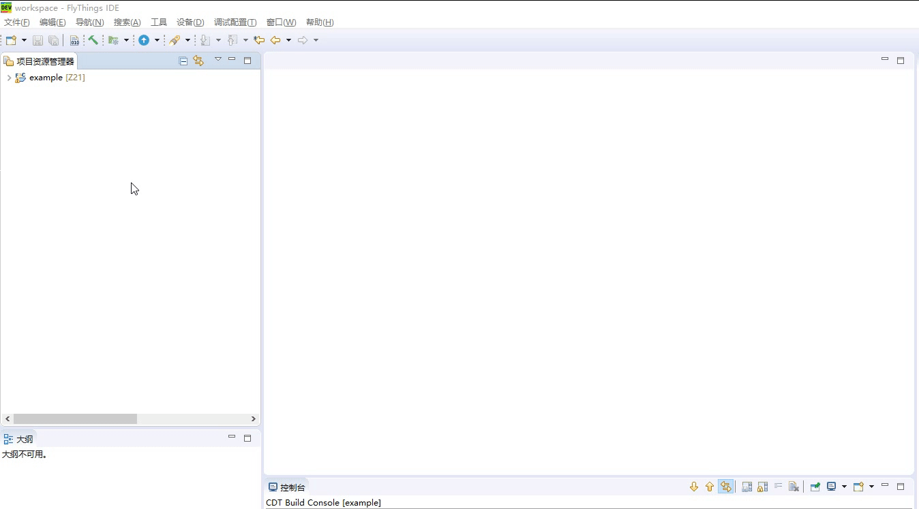This screenshot has width=919, height=509.
Task: Click the project explorer horizontal scrollbar
Action: click(x=75, y=419)
